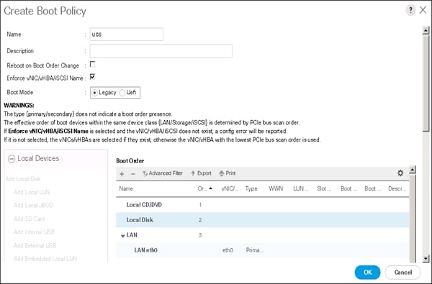
Task: Add Local LUN link
Action: (x=32, y=193)
